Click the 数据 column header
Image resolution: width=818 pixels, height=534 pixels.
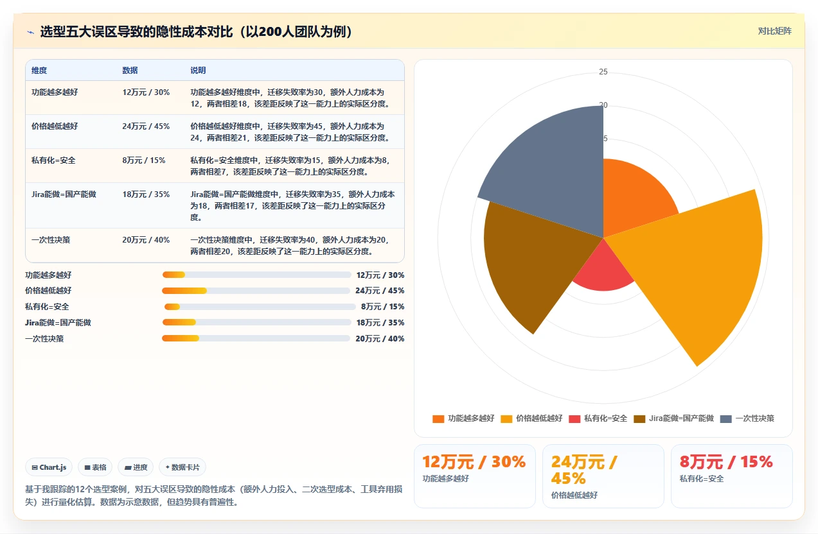click(x=130, y=70)
